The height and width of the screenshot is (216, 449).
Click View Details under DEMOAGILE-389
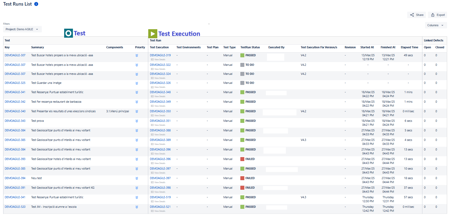158,144
